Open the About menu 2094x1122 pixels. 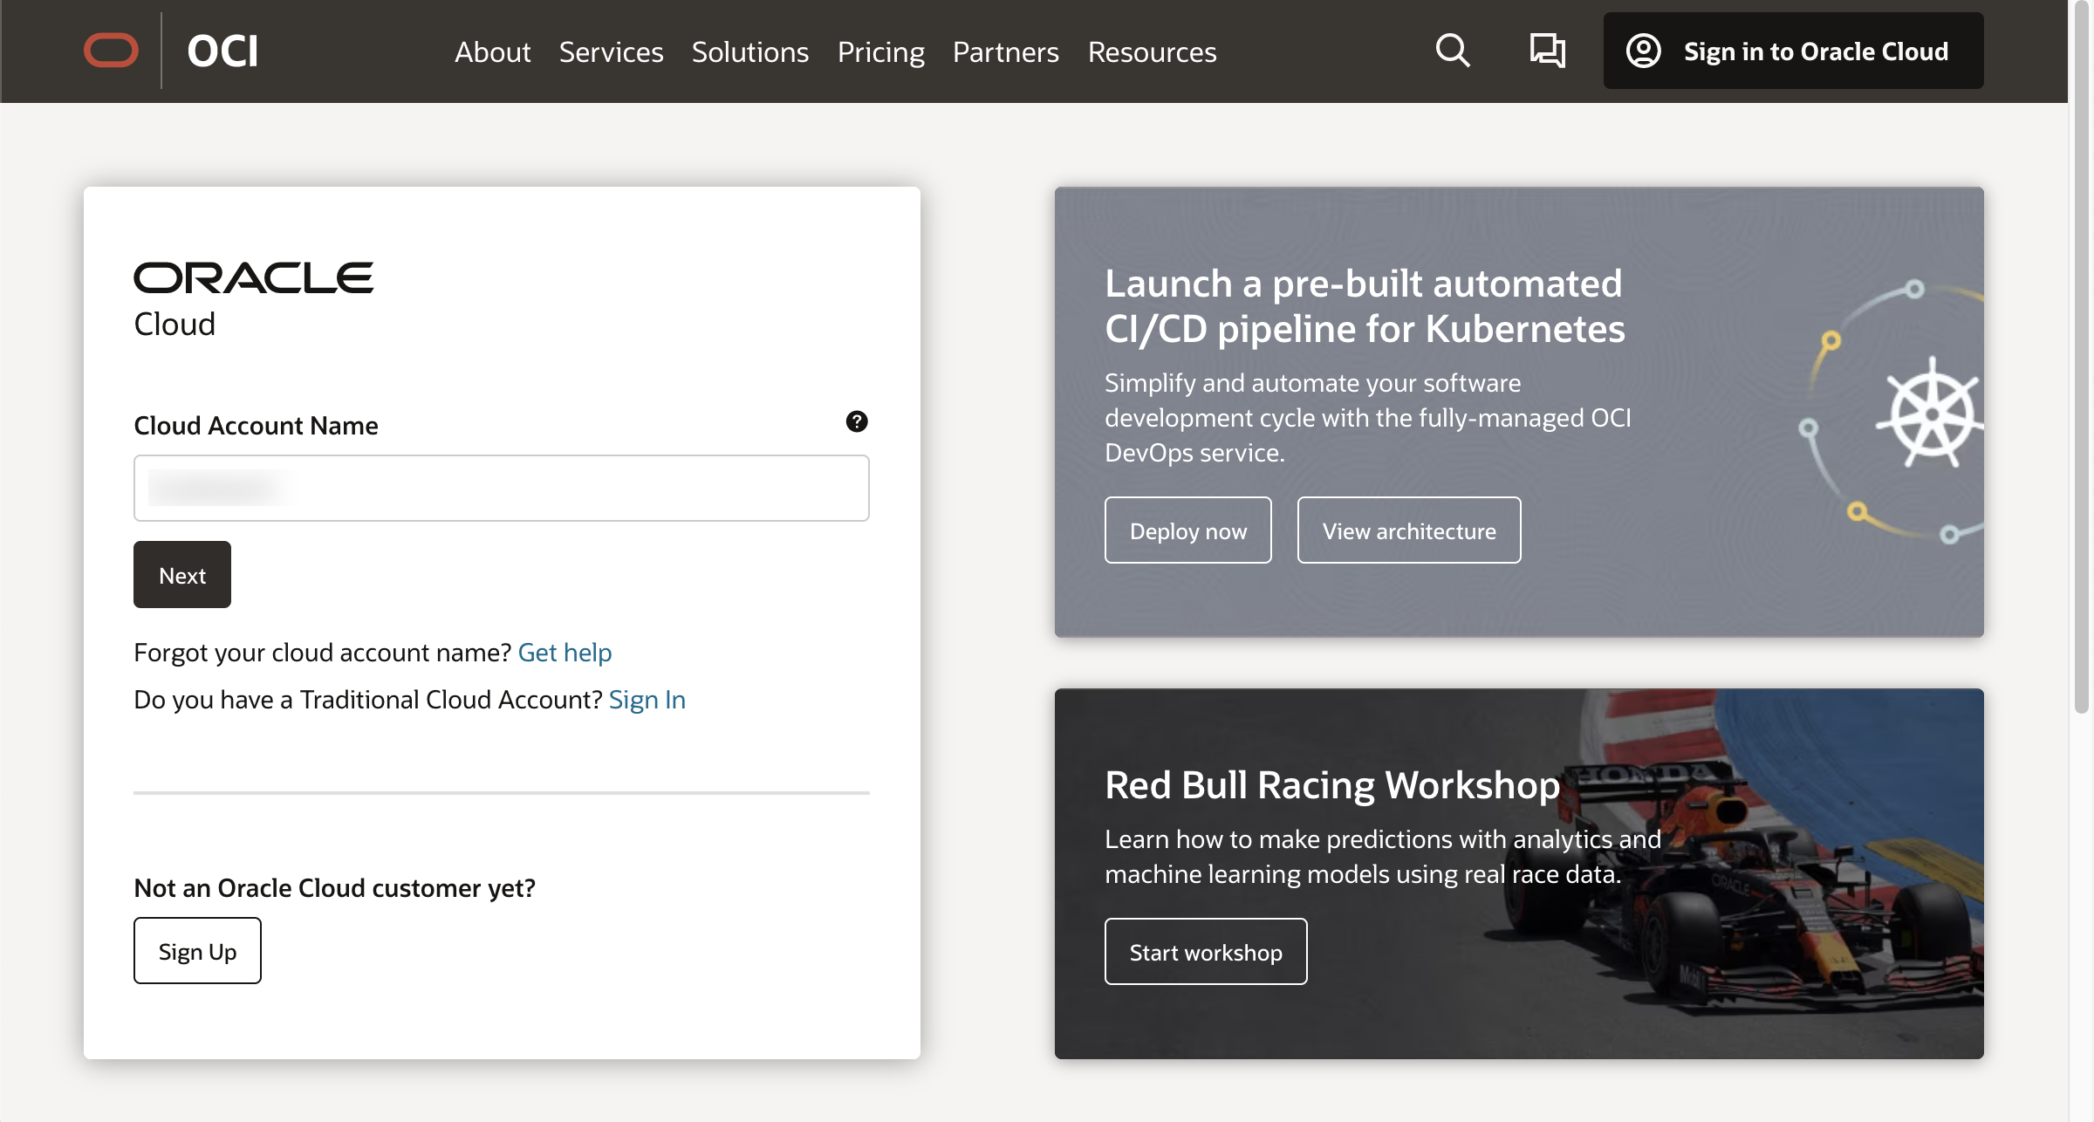pyautogui.click(x=492, y=52)
